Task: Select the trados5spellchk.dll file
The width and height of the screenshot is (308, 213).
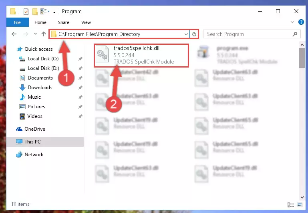Action: [141, 55]
